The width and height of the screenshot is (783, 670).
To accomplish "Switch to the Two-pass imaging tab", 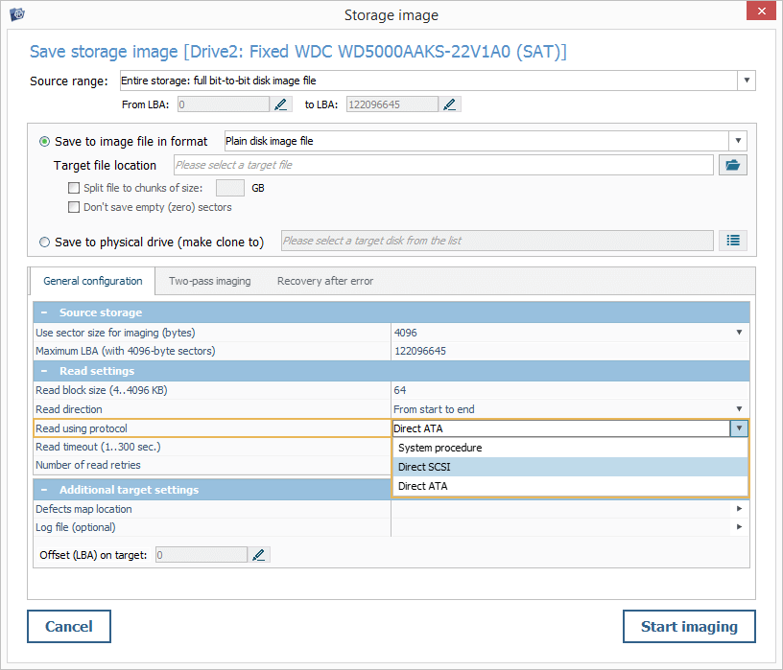I will [209, 281].
